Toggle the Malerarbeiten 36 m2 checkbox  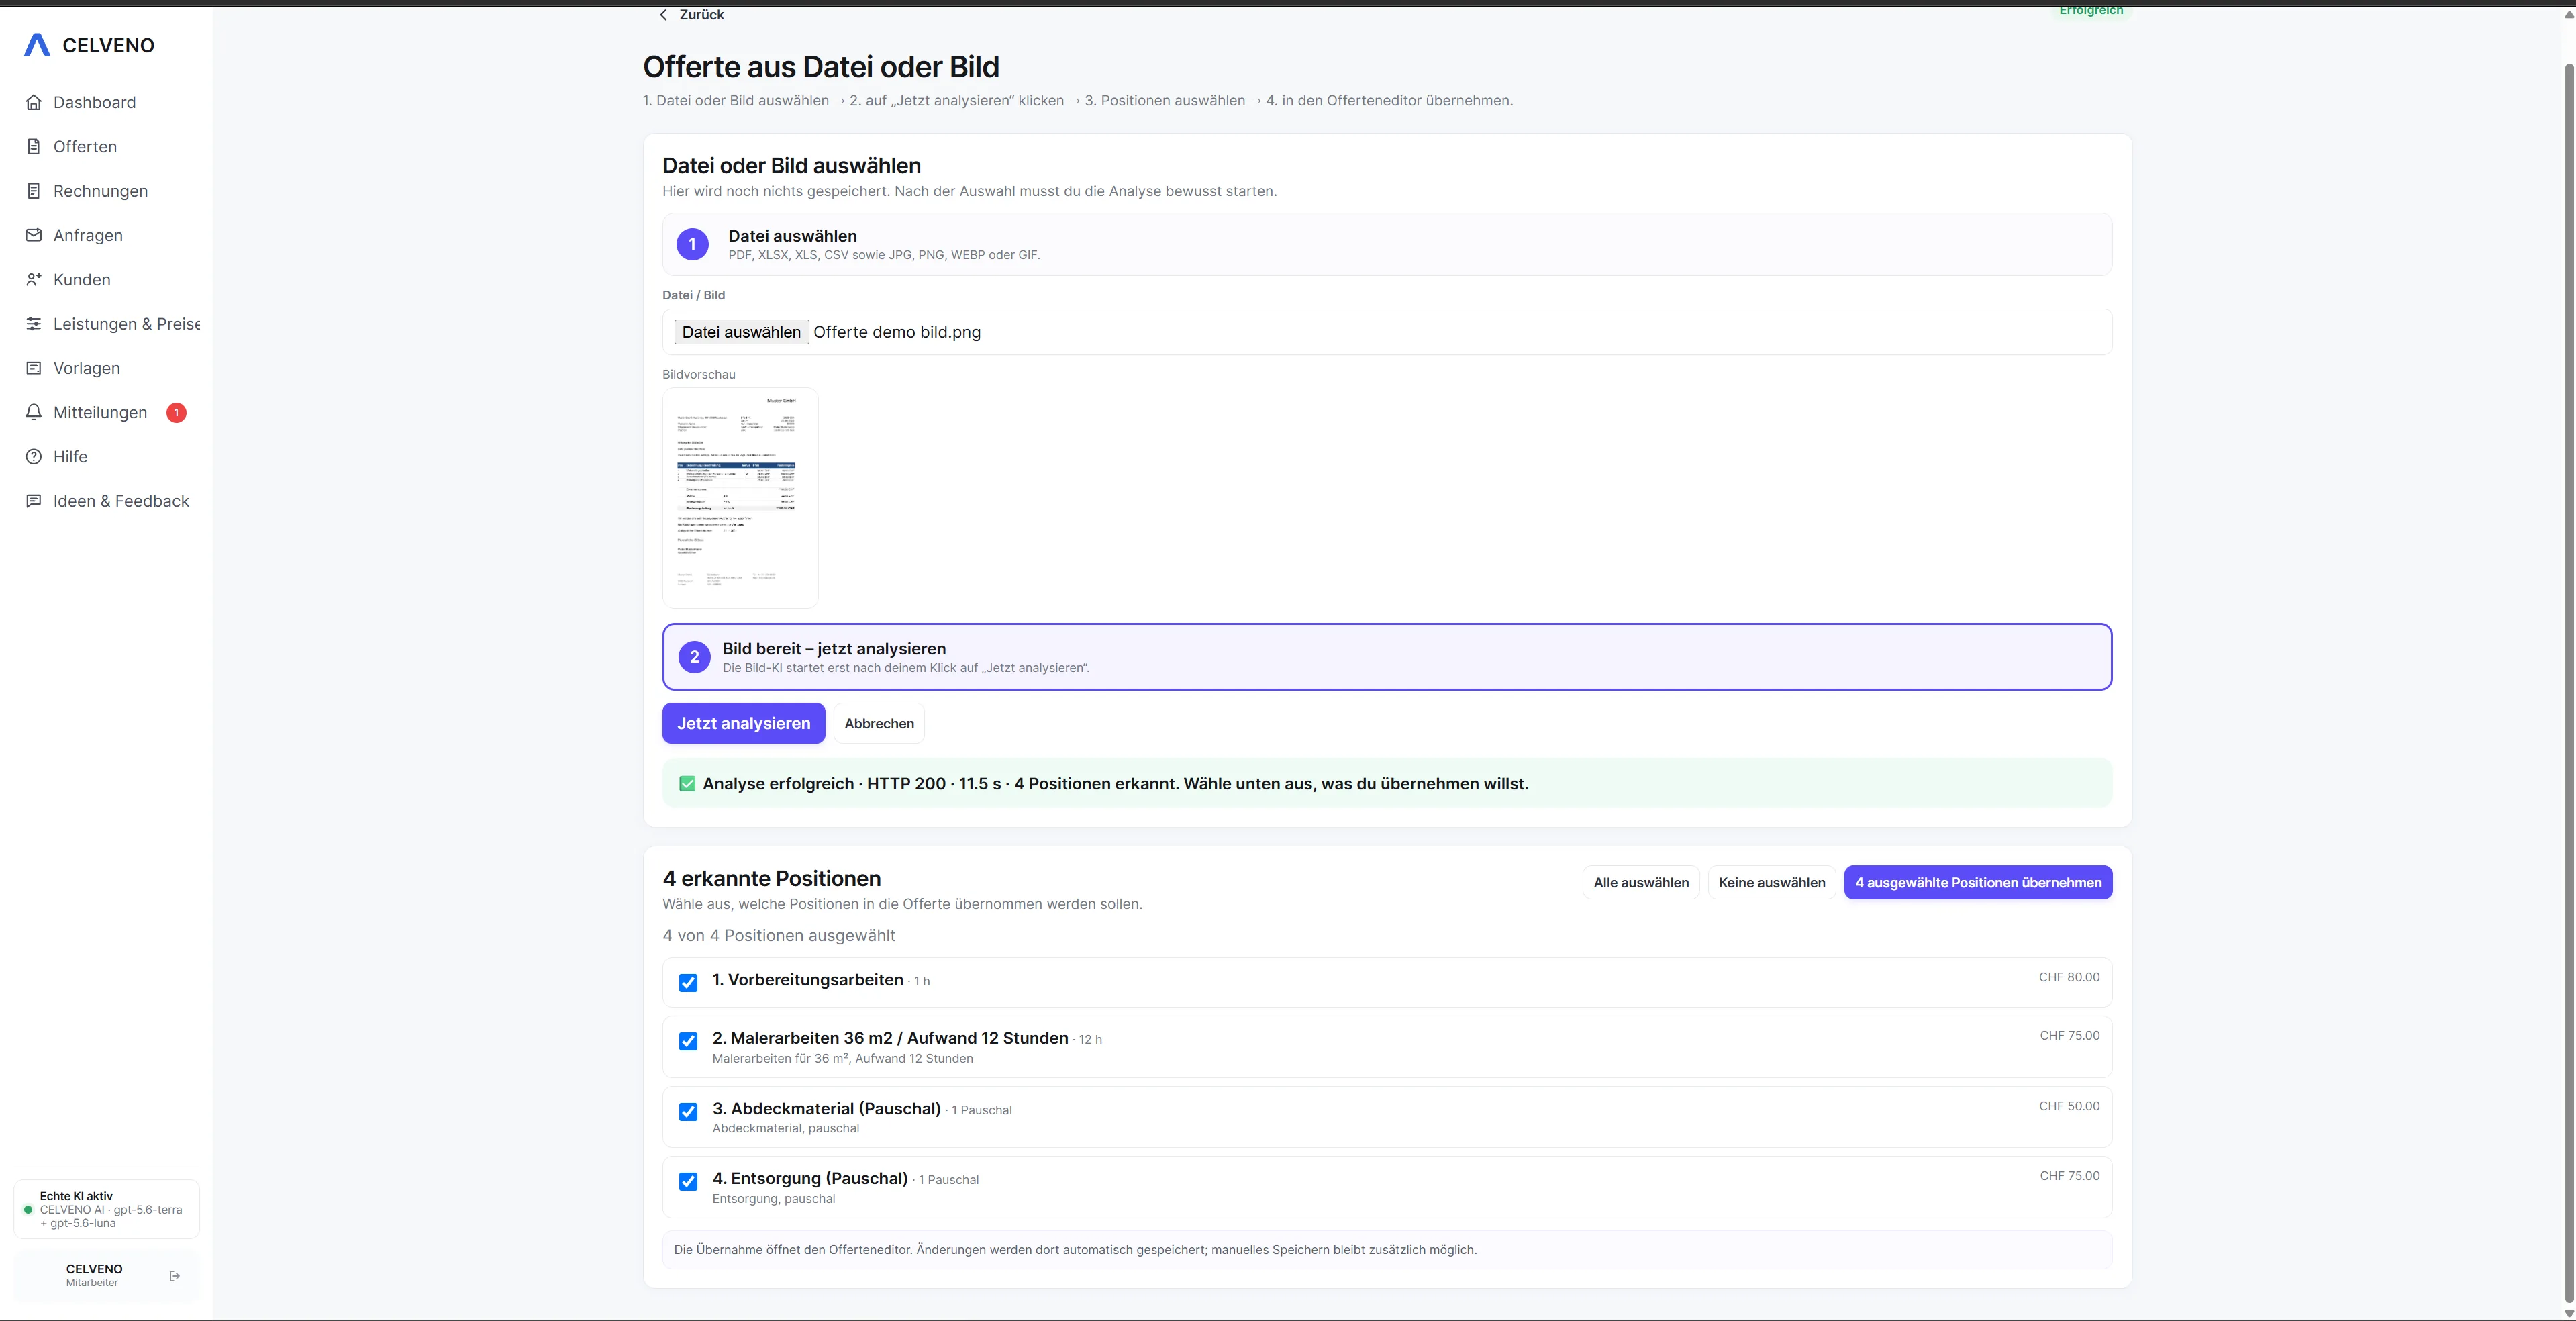coord(688,1041)
